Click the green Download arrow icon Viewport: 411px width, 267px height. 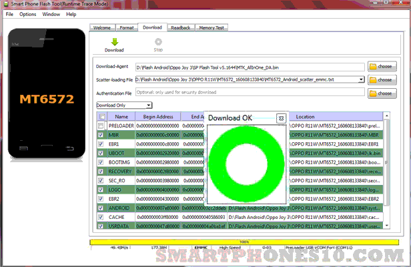[x=115, y=42]
